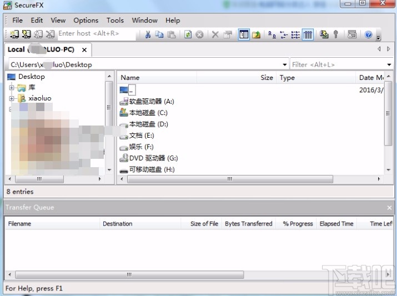Toggle the folder tree view icon
Image resolution: width=397 pixels, height=296 pixels.
pyautogui.click(x=244, y=34)
